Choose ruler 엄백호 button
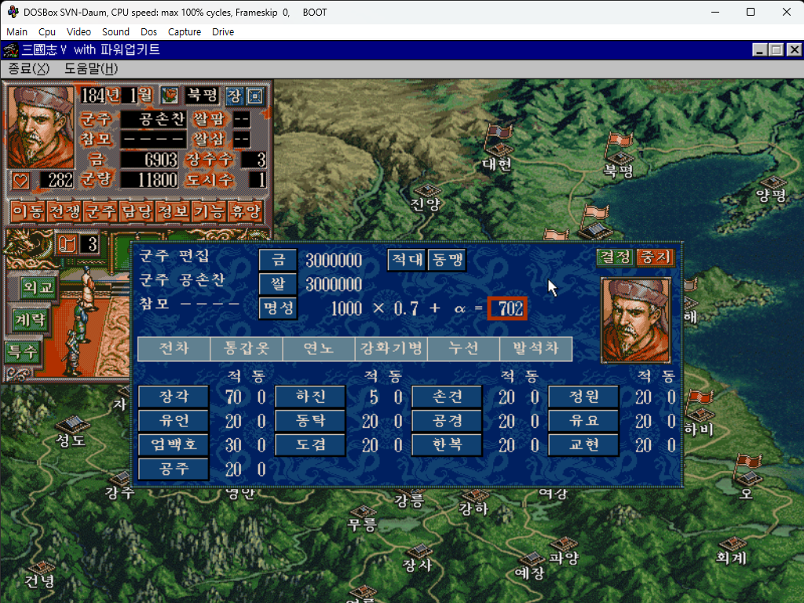 tap(174, 444)
